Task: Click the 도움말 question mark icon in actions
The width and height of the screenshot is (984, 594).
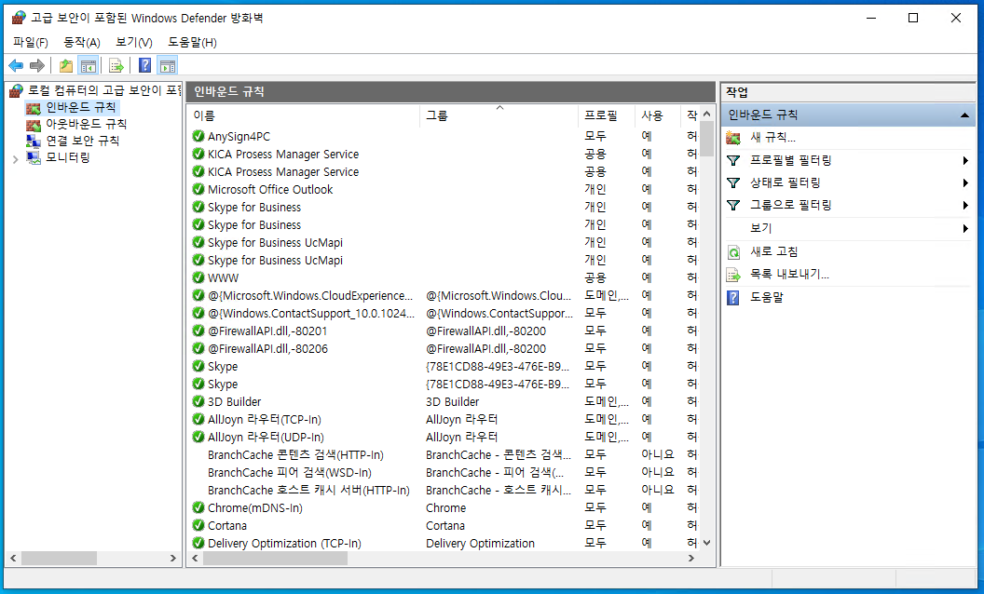Action: pos(733,297)
